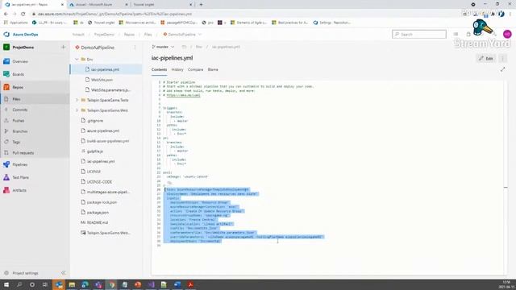Switch to the Compare tab
Screen dimensions: 516x290
(x=195, y=70)
